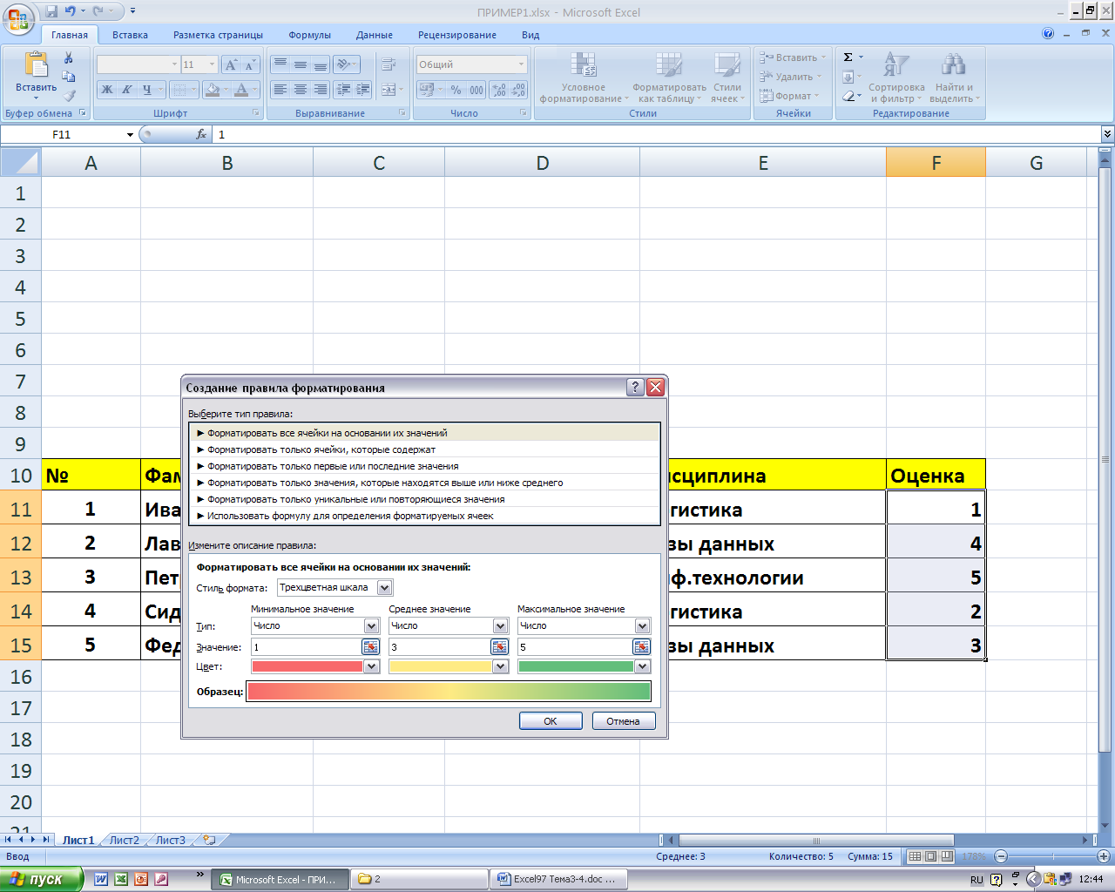Open the font size dropdown
Viewport: 1115px width, 892px height.
point(212,64)
